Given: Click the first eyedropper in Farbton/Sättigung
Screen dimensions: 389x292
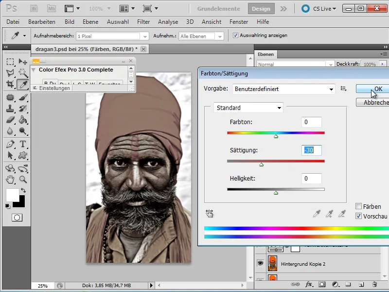Looking at the screenshot, I should click(317, 214).
